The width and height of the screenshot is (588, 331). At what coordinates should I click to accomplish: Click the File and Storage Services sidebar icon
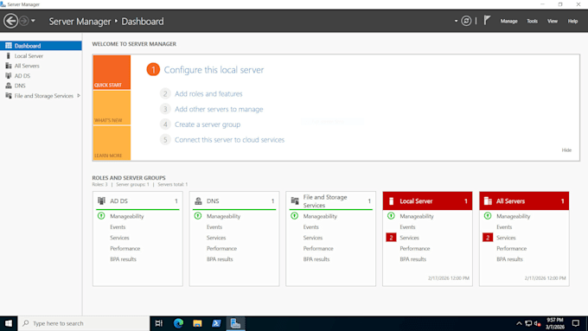tap(9, 96)
